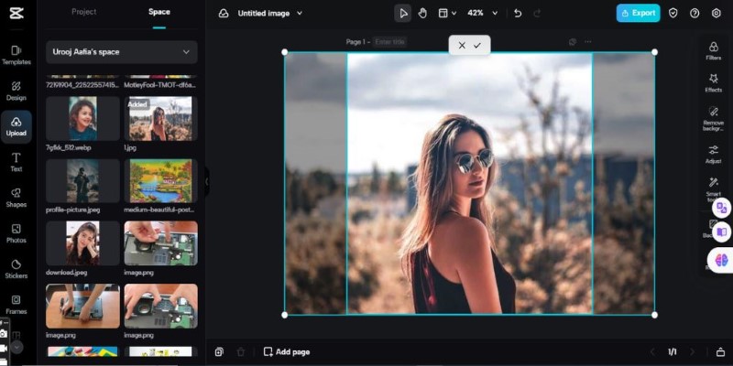Open the Stickers panel
This screenshot has height=366, width=733.
(x=16, y=268)
